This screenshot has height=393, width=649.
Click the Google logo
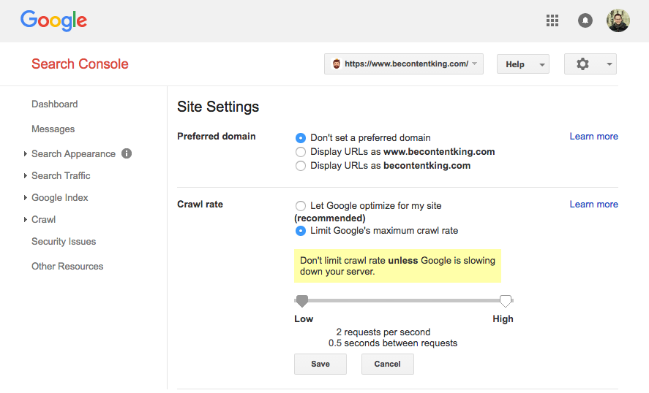tap(54, 20)
